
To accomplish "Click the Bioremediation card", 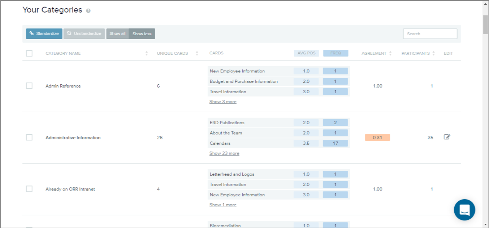I will 225,225.
